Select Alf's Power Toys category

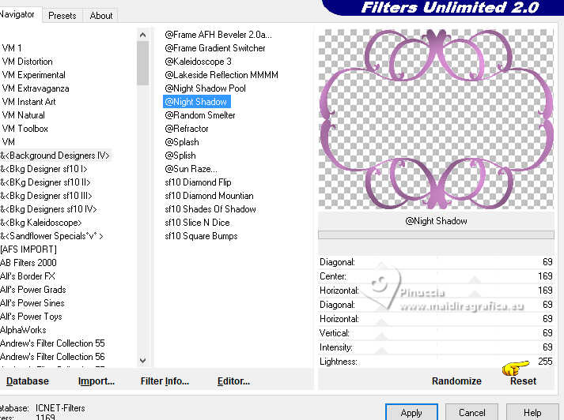click(32, 317)
